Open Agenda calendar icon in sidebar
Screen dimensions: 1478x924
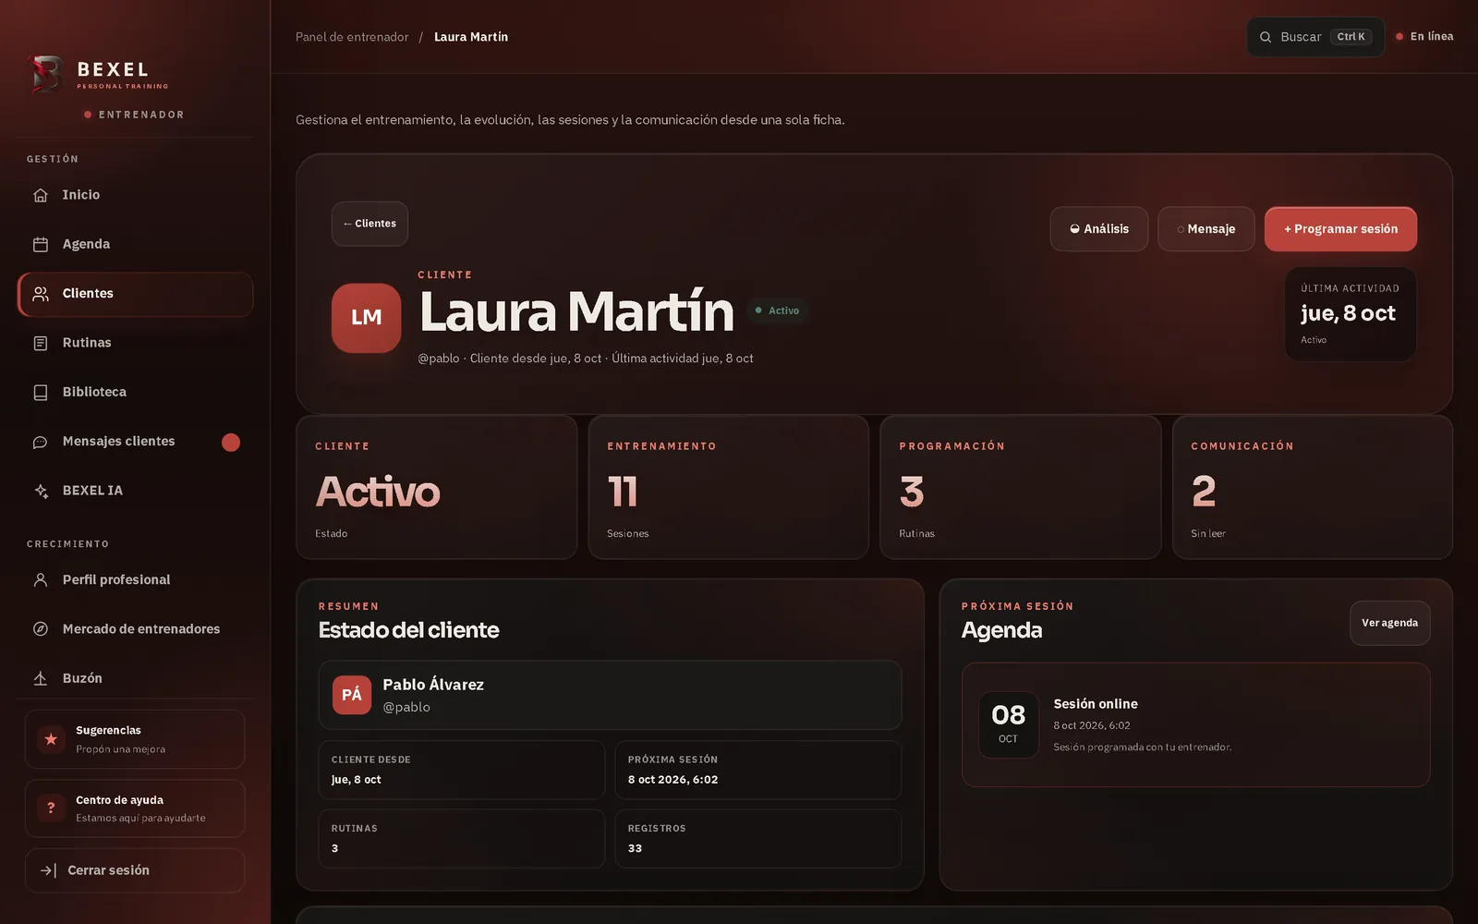tap(41, 244)
